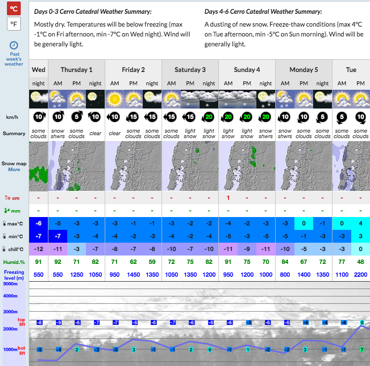Click Sunday AM 1 cm snowfall value
Image resolution: width=370 pixels, height=366 pixels.
coord(228,198)
